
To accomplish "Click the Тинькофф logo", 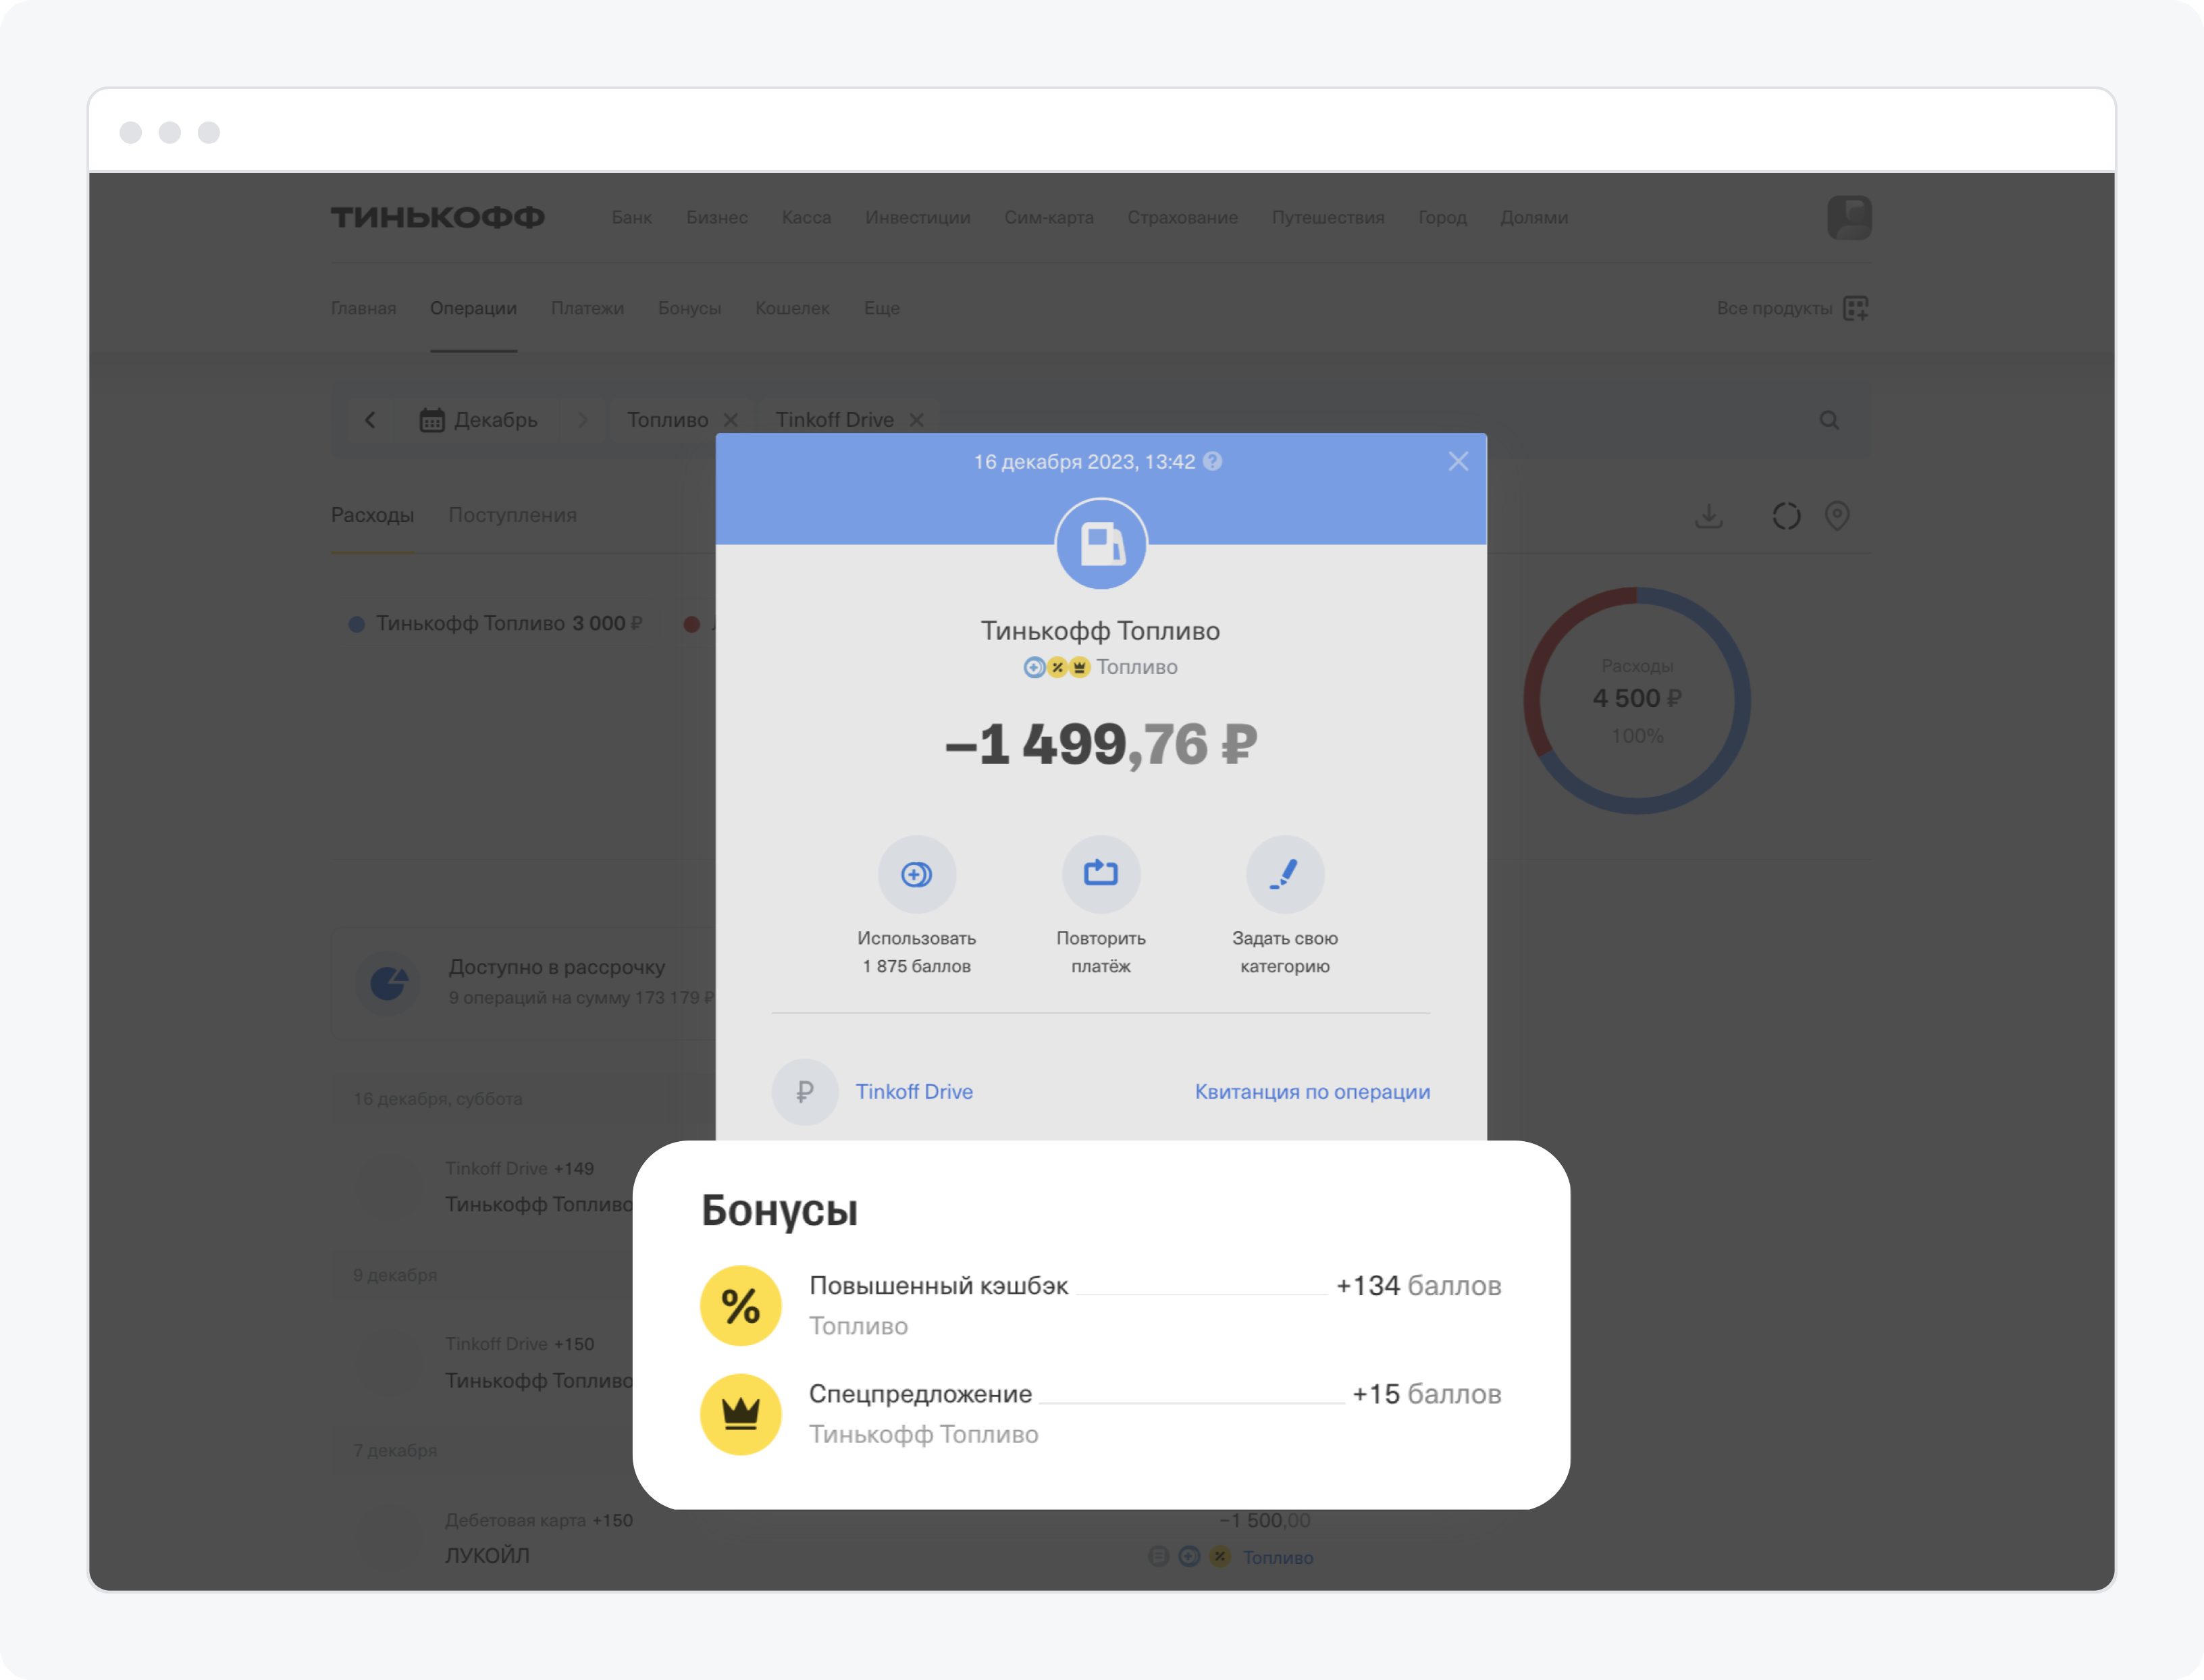I will (x=437, y=217).
